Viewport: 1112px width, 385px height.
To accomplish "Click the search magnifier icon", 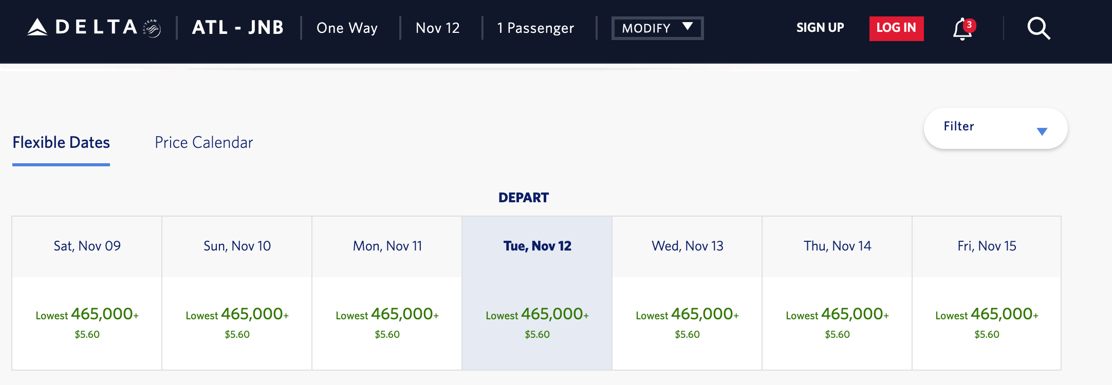I will [1039, 28].
